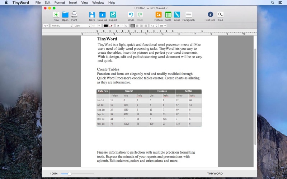Viewport: 287px width, 179px height.
Task: Click the Links toolbar icon
Action: [177, 15]
